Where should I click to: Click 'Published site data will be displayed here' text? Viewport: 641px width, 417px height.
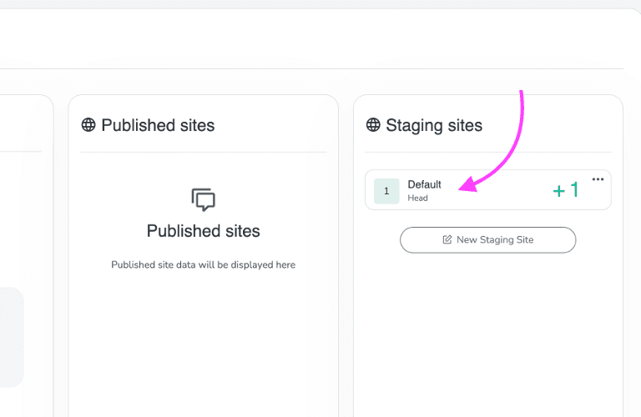[x=203, y=265]
